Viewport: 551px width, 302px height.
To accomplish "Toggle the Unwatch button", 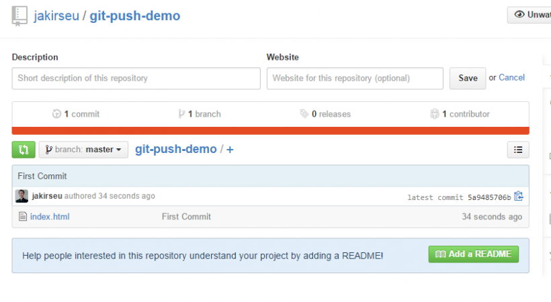I will pos(530,15).
